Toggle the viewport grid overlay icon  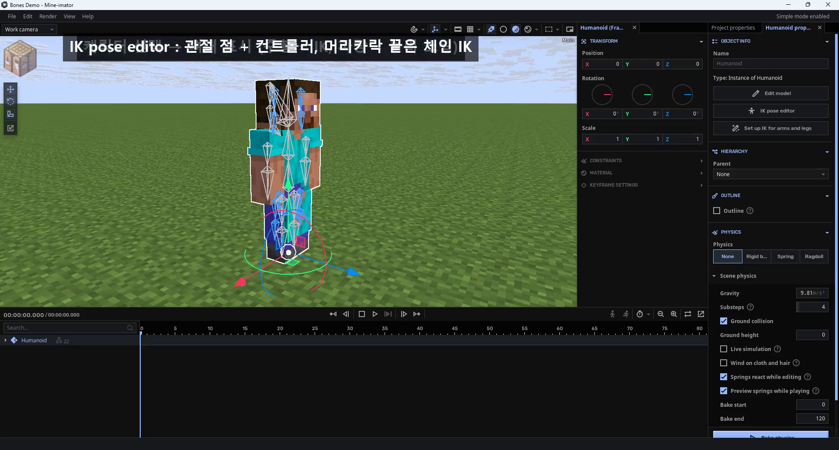click(470, 29)
